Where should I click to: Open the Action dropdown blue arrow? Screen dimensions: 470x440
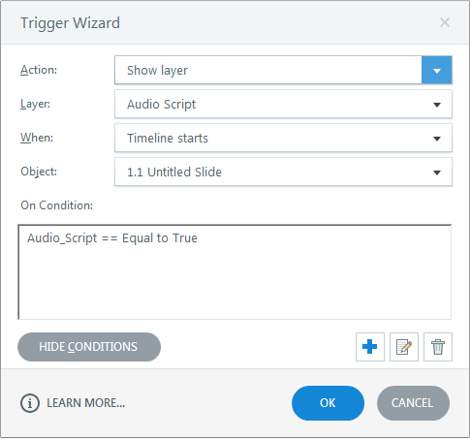(x=437, y=70)
